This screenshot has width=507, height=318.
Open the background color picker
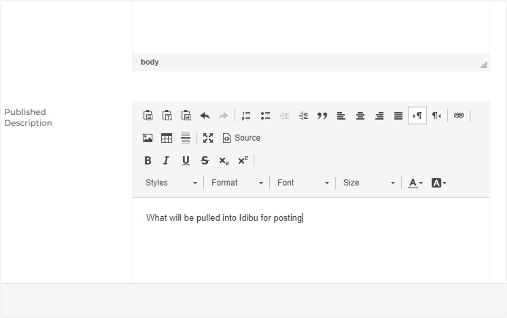click(439, 183)
